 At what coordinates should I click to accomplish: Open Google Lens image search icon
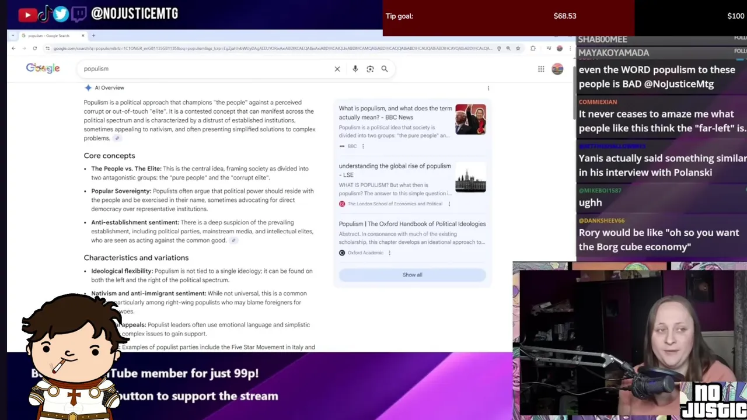tap(370, 69)
